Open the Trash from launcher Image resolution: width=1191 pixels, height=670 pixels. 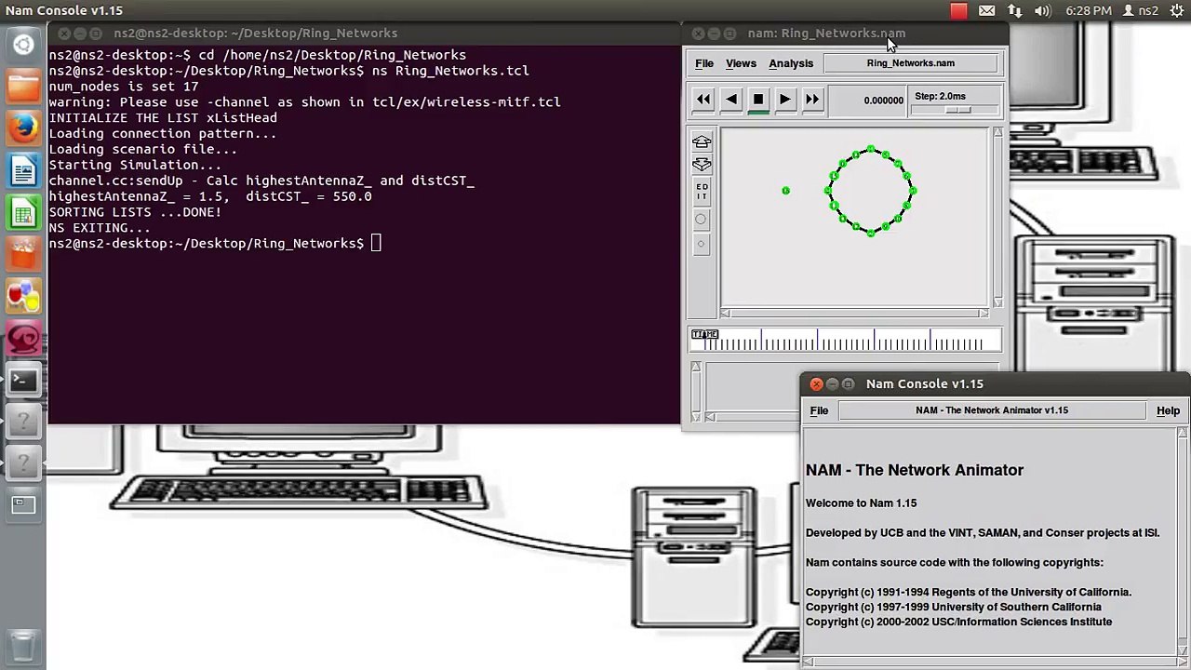click(x=24, y=645)
